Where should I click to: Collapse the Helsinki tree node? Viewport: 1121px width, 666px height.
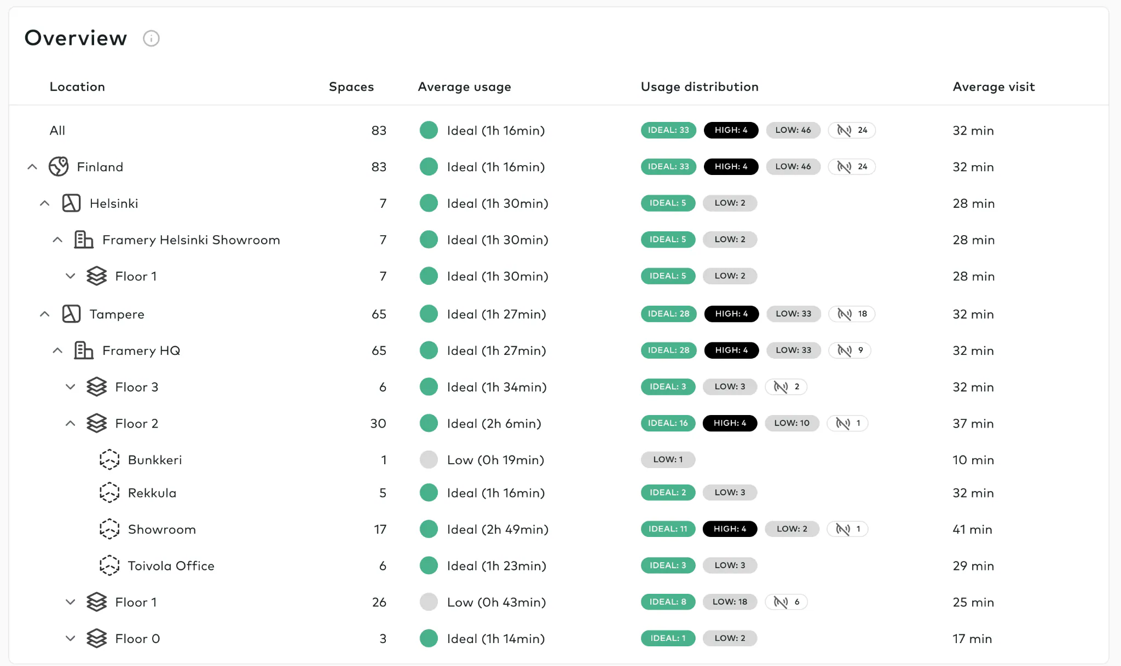point(45,203)
